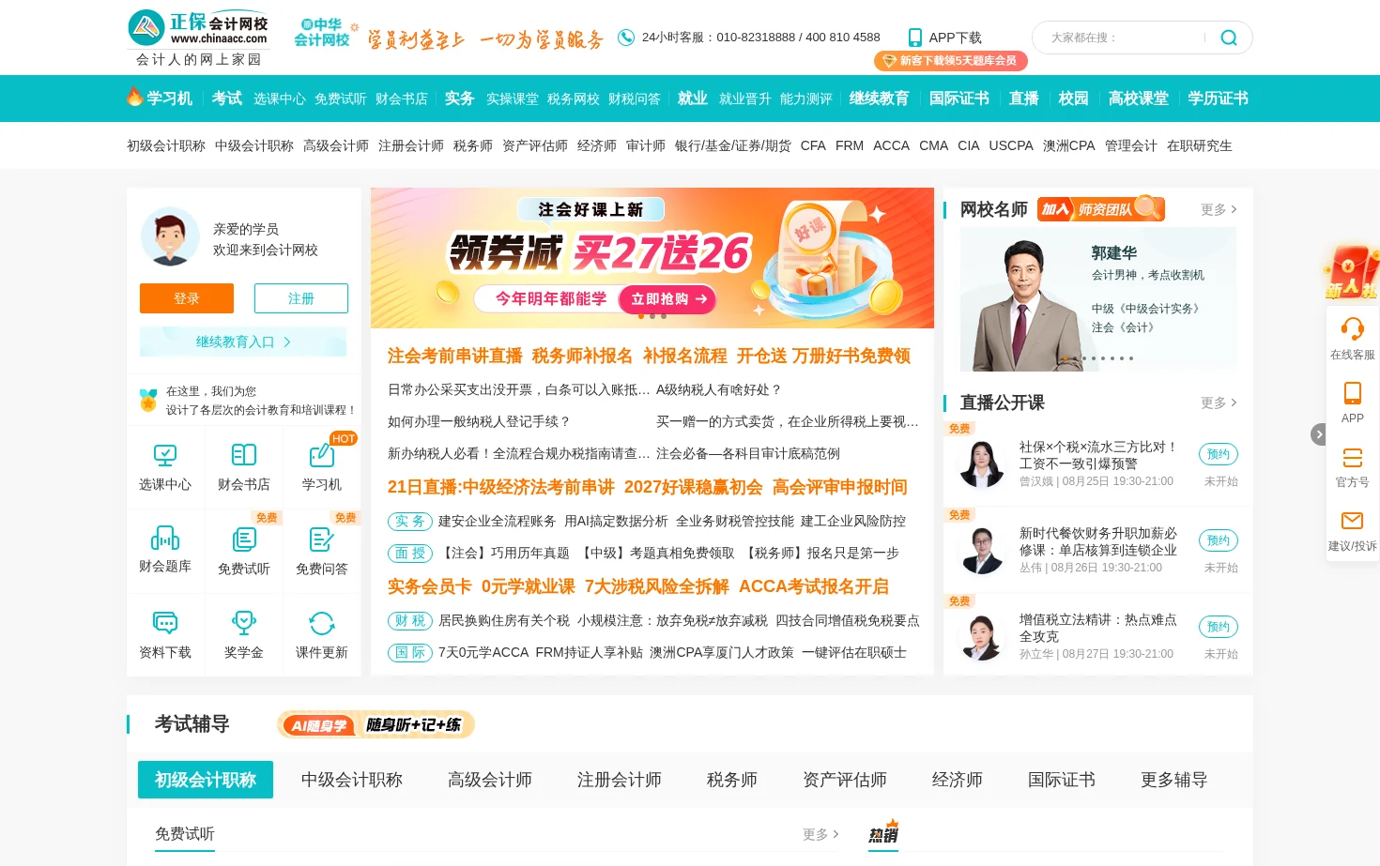Click the APP phone icon in the right sidebar
The height and width of the screenshot is (866, 1380).
click(x=1353, y=392)
